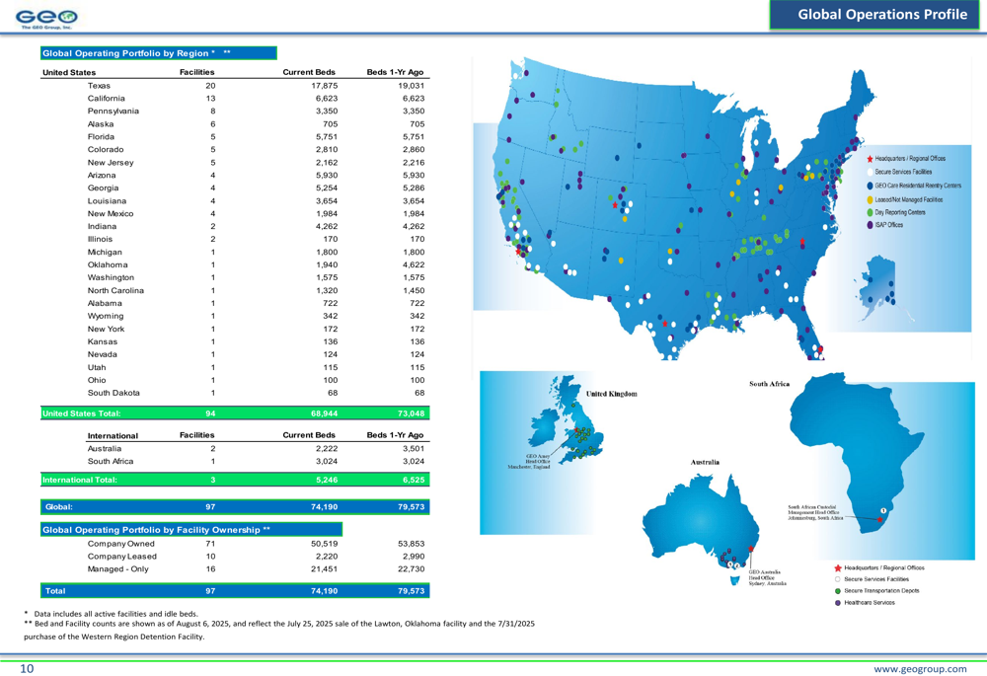Image resolution: width=987 pixels, height=676 pixels.
Task: Click the white dot for Secure Services Facilities in US legend
Action: [x=870, y=172]
